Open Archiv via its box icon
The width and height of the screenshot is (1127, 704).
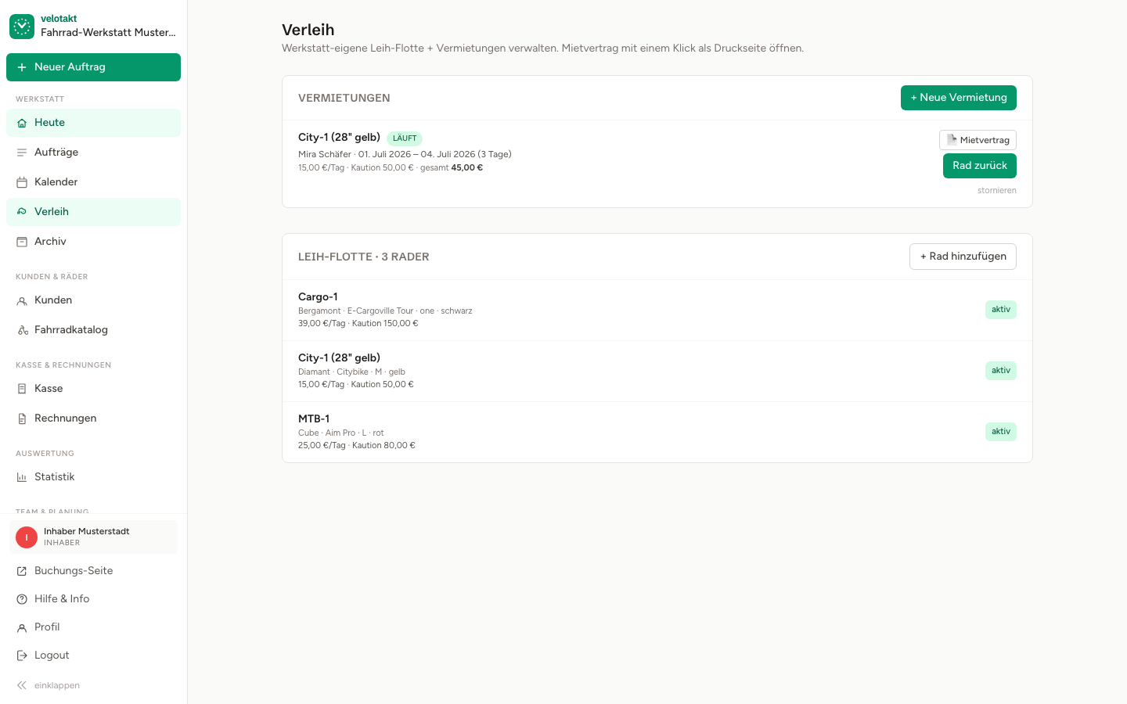pos(22,242)
